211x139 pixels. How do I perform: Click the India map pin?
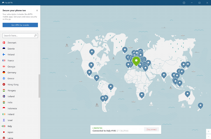click(x=164, y=75)
